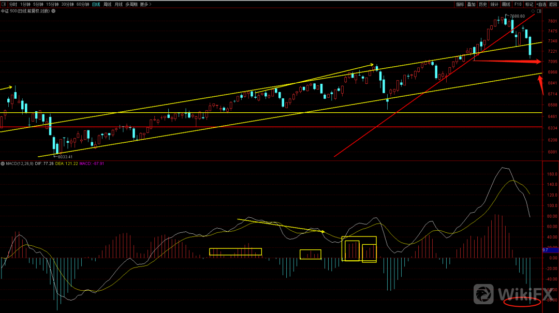Click the 统计 statistics button
Image resolution: width=559 pixels, height=313 pixels.
tap(494, 4)
